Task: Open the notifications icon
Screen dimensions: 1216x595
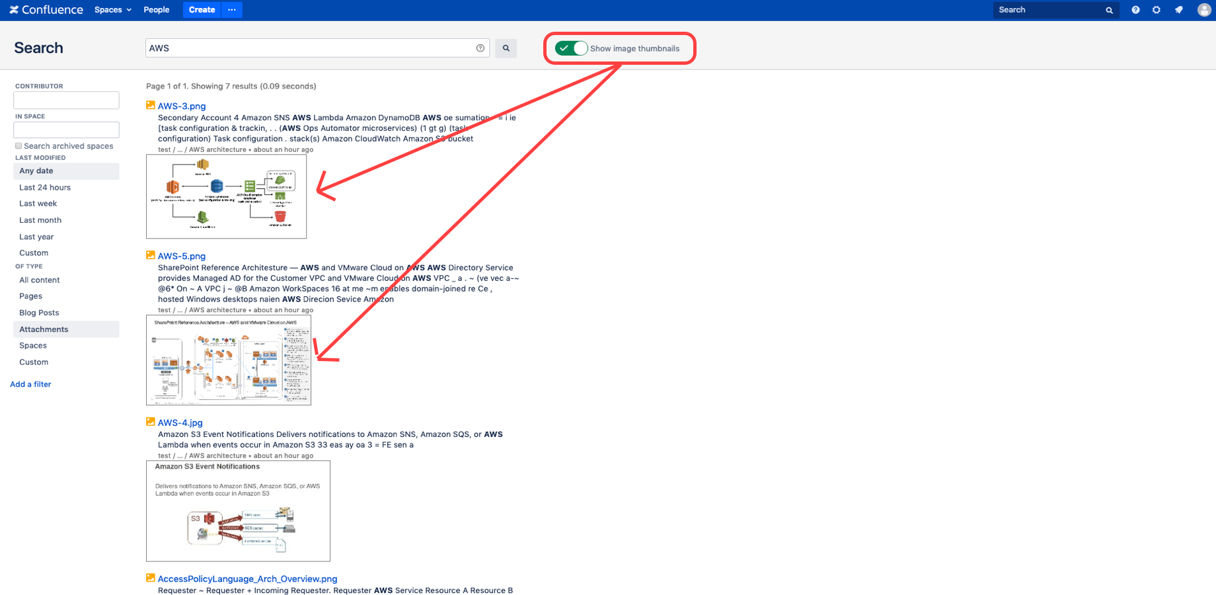Action: pyautogui.click(x=1179, y=10)
